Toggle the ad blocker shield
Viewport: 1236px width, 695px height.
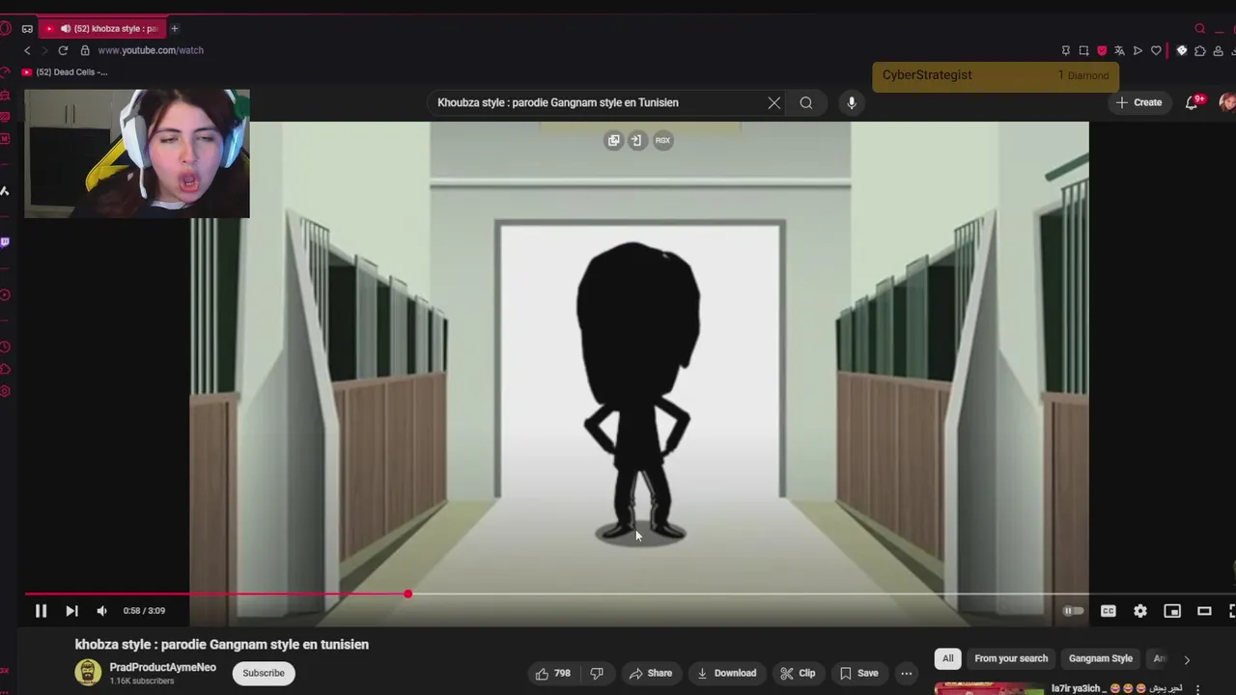(x=1102, y=50)
